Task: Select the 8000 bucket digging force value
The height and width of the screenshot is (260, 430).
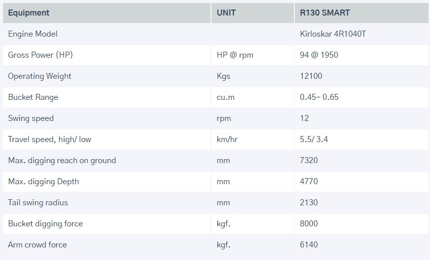Action: (309, 224)
